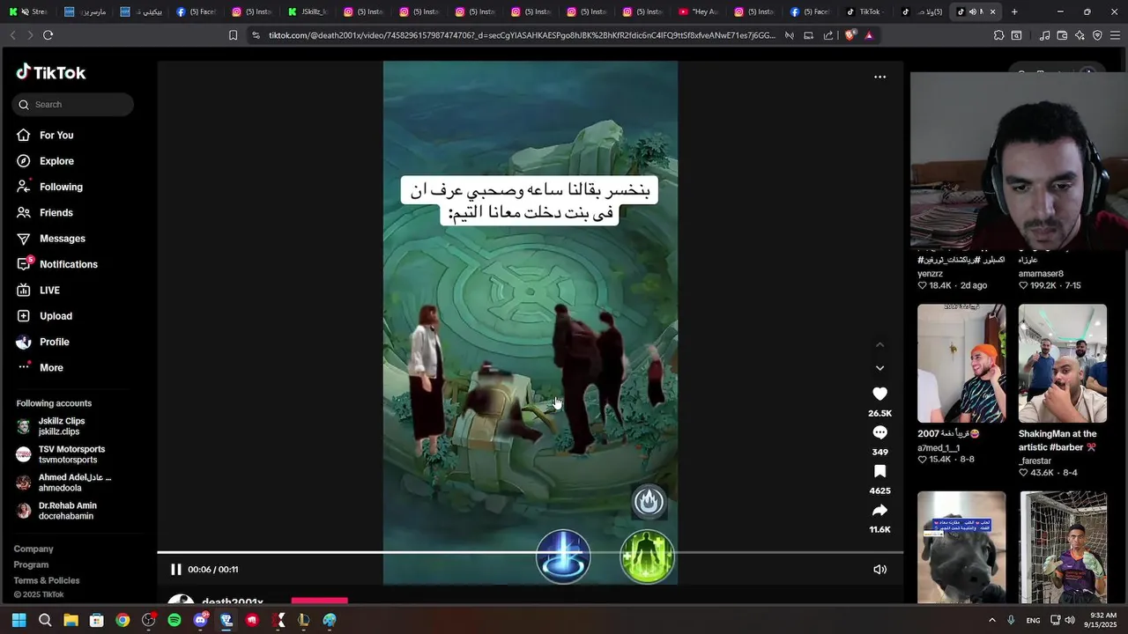Open the goalkeeper video thumbnail
The height and width of the screenshot is (634, 1128).
[x=1063, y=547]
